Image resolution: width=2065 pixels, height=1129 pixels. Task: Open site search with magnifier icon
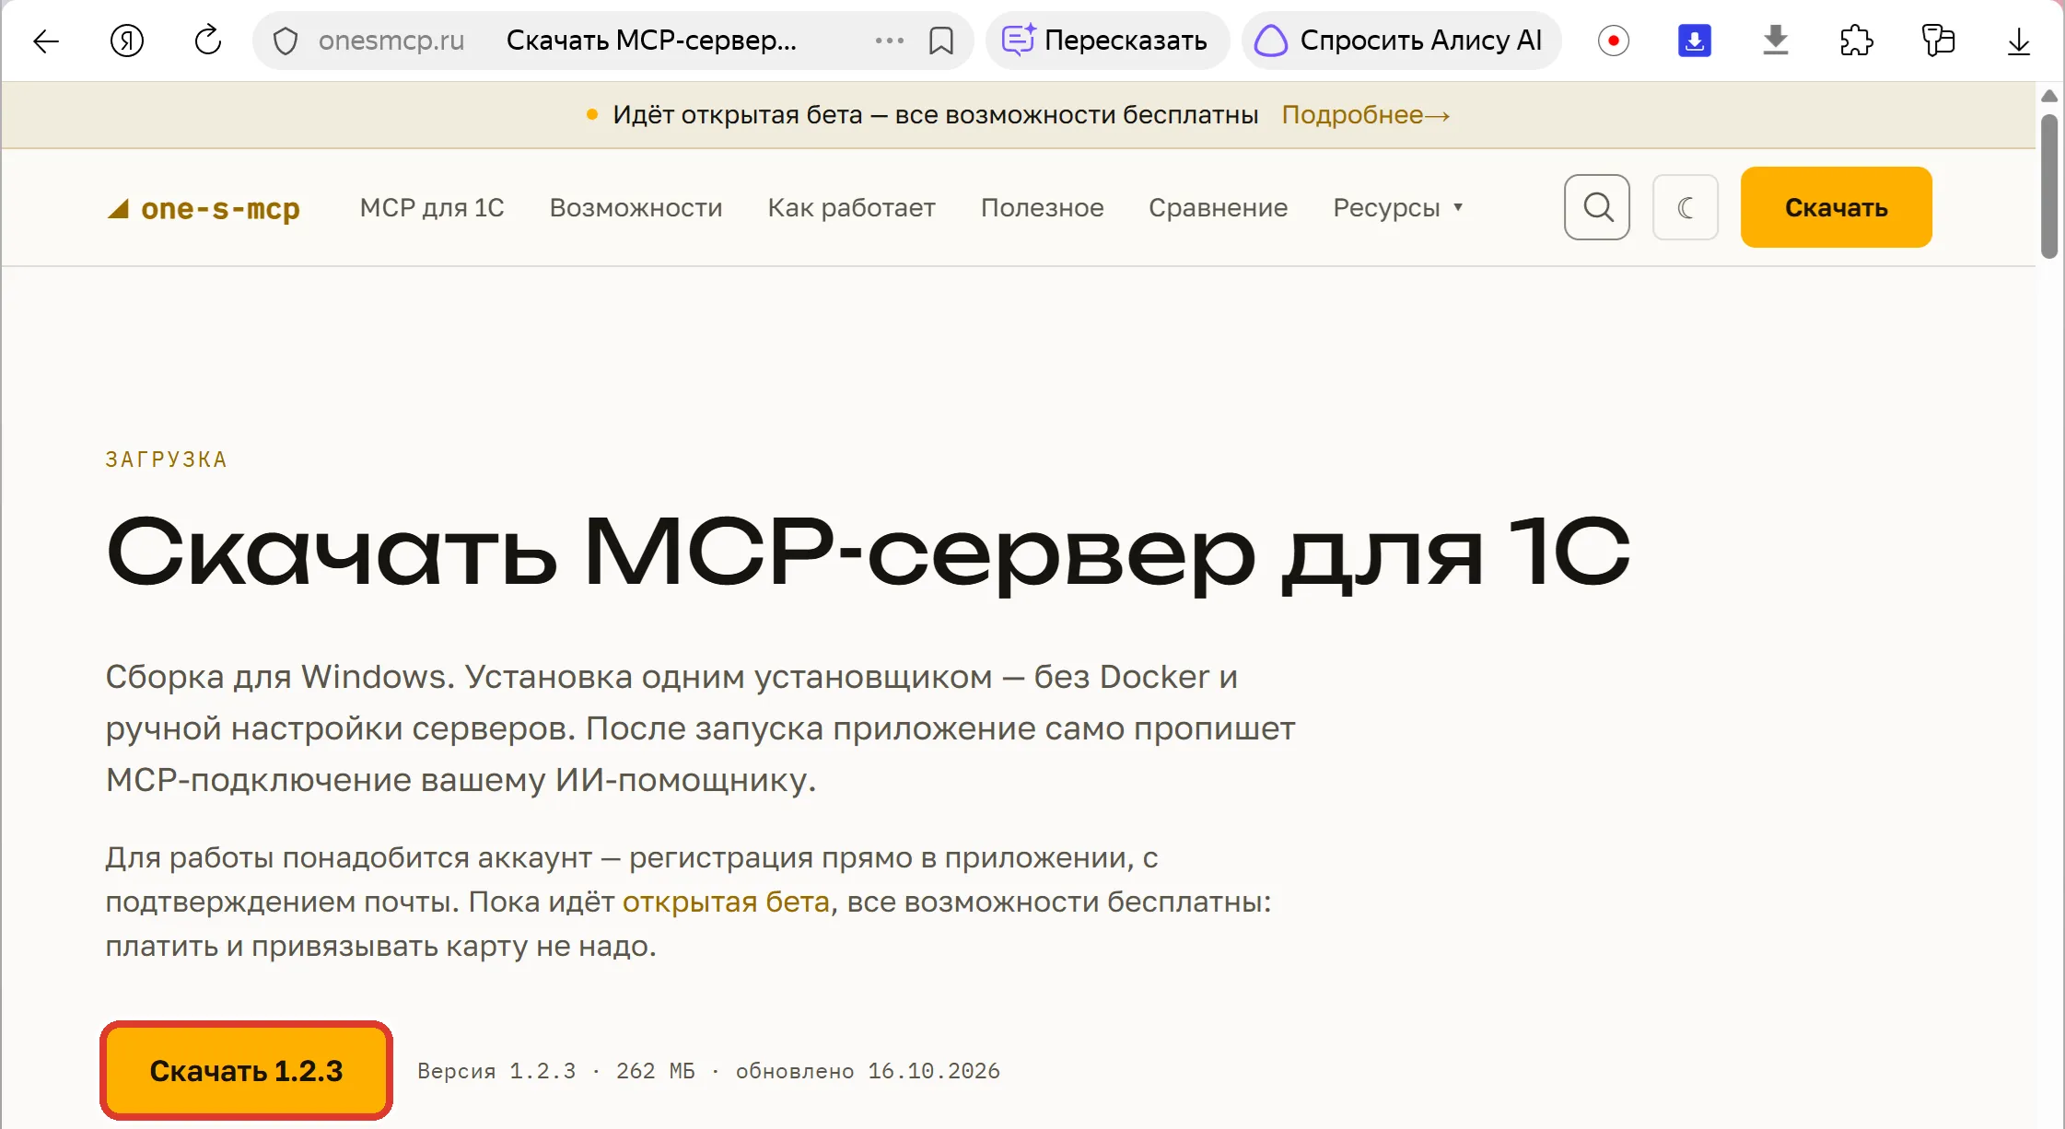[1597, 207]
